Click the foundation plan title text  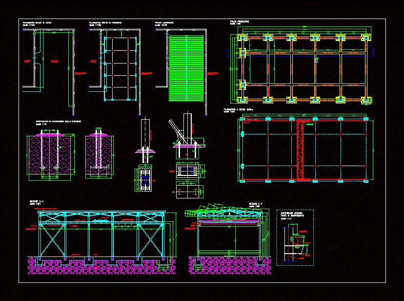pos(240,22)
